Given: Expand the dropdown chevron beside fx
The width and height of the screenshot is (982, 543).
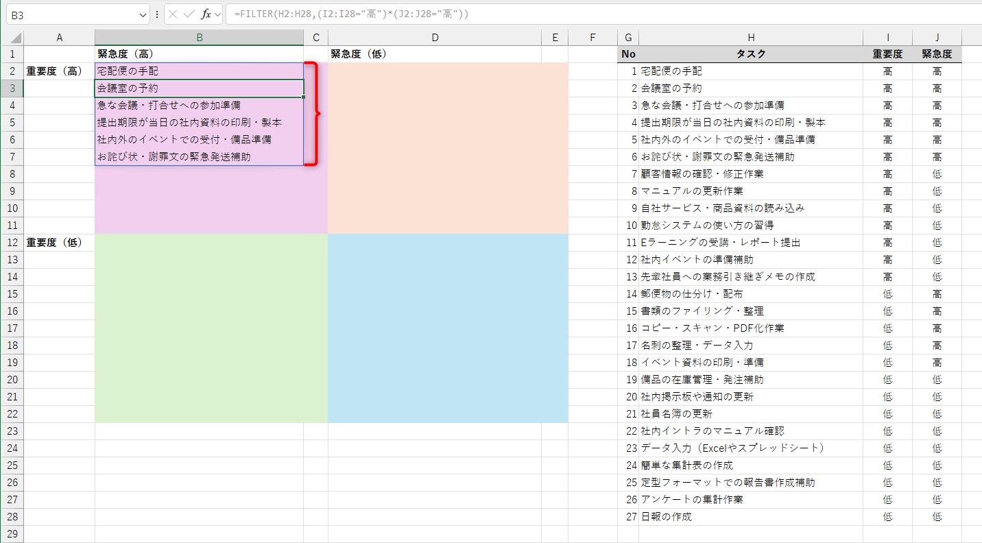Looking at the screenshot, I should (218, 14).
